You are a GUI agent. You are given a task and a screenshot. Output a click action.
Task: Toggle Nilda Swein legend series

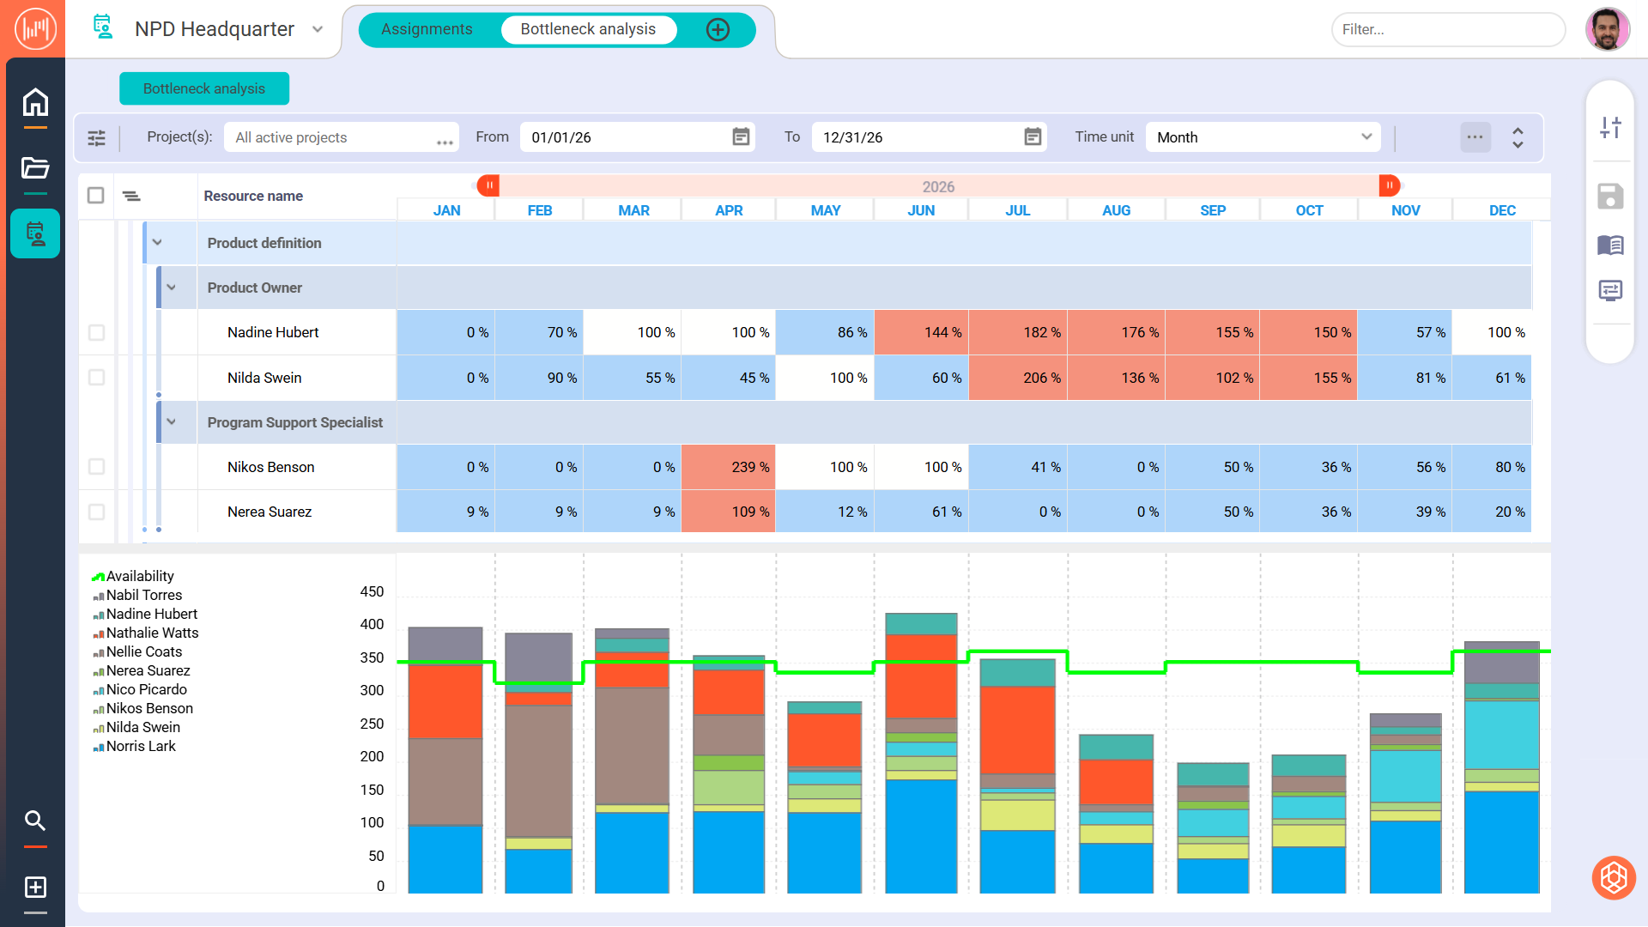pos(136,728)
